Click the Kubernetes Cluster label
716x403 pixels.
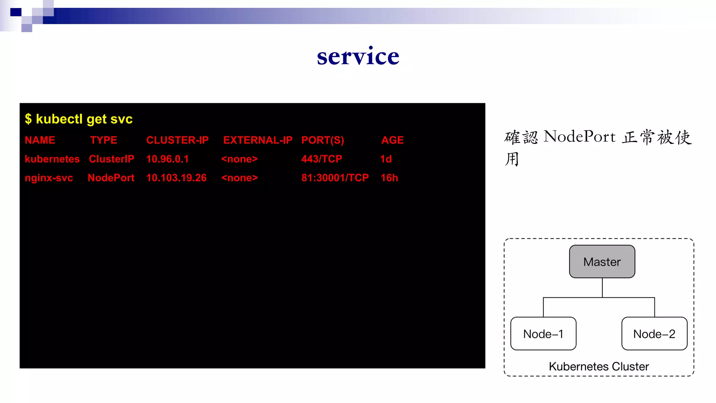pyautogui.click(x=599, y=366)
